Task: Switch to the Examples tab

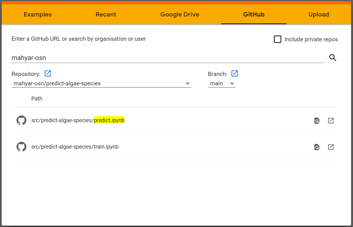Action: tap(38, 14)
